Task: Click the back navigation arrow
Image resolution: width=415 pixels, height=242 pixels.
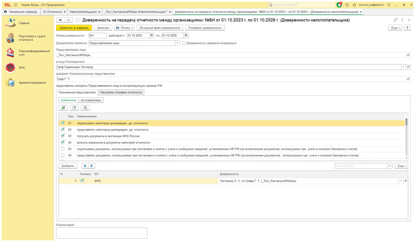Action: [x=60, y=20]
